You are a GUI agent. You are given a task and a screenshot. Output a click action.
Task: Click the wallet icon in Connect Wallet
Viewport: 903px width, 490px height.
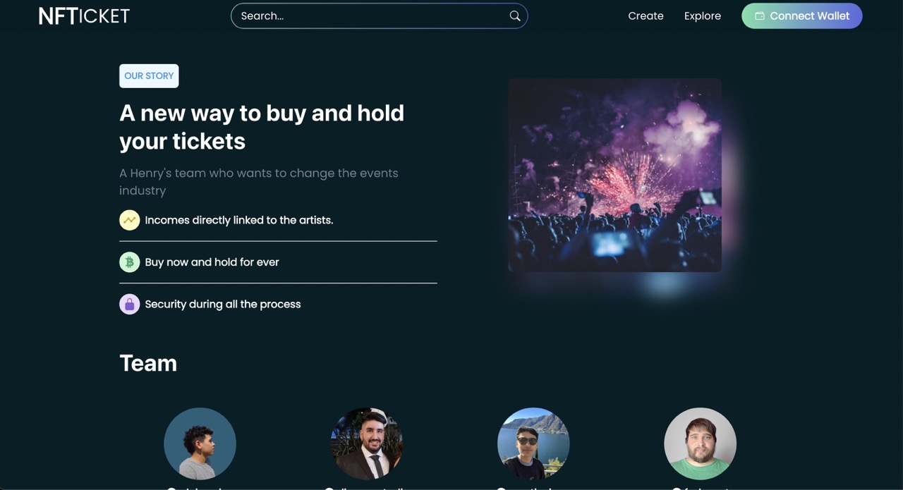coord(760,16)
